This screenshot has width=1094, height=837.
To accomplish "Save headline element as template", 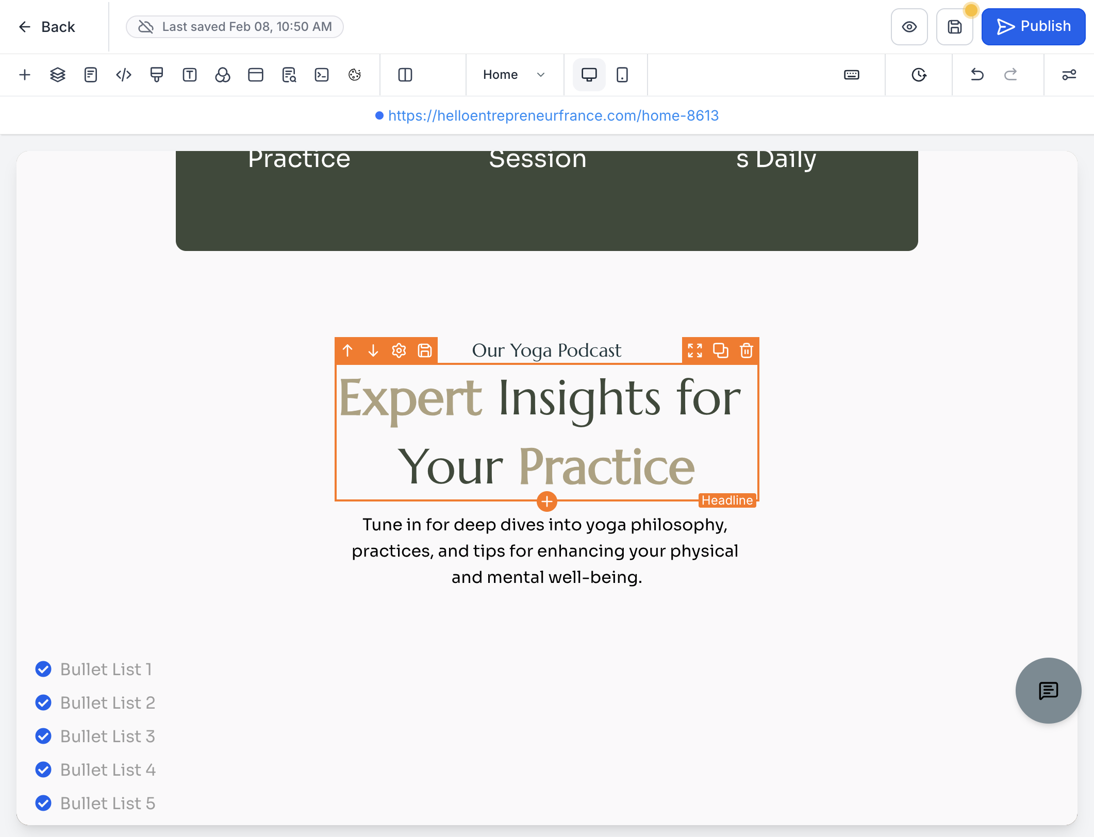I will coord(425,350).
